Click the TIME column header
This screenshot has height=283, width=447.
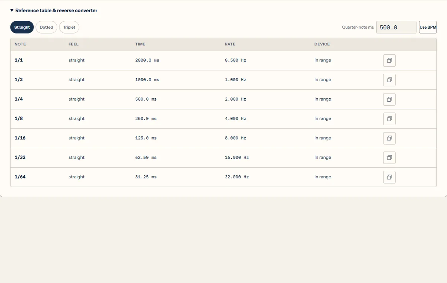coord(140,44)
